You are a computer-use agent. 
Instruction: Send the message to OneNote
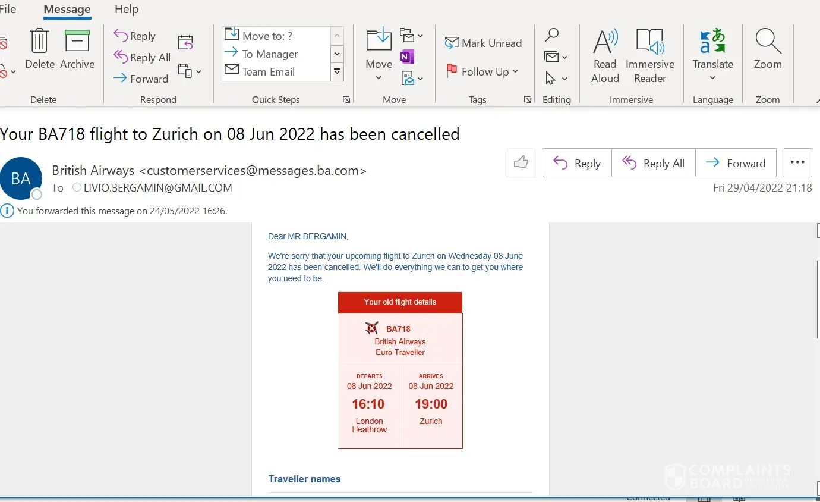coord(407,57)
